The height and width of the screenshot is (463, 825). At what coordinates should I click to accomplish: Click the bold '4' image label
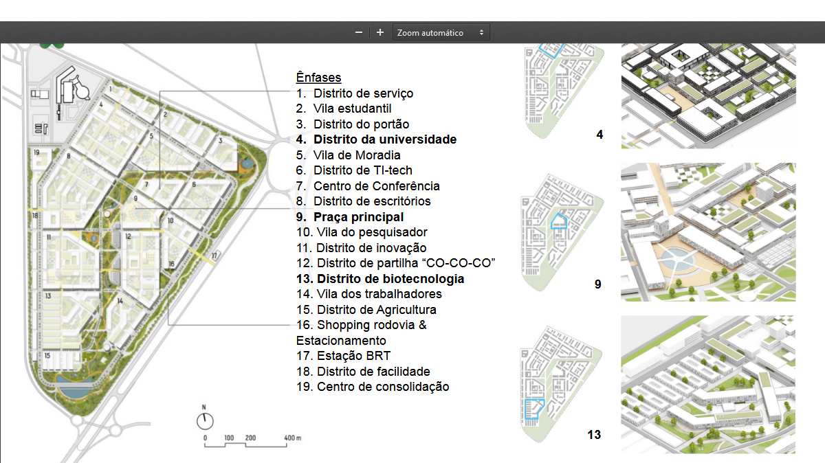point(599,135)
